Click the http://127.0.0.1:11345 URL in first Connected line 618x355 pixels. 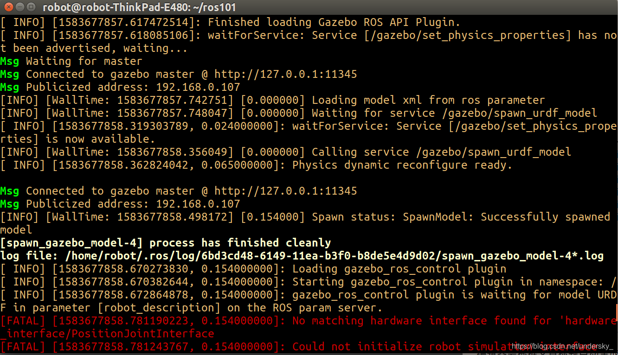pyautogui.click(x=286, y=74)
